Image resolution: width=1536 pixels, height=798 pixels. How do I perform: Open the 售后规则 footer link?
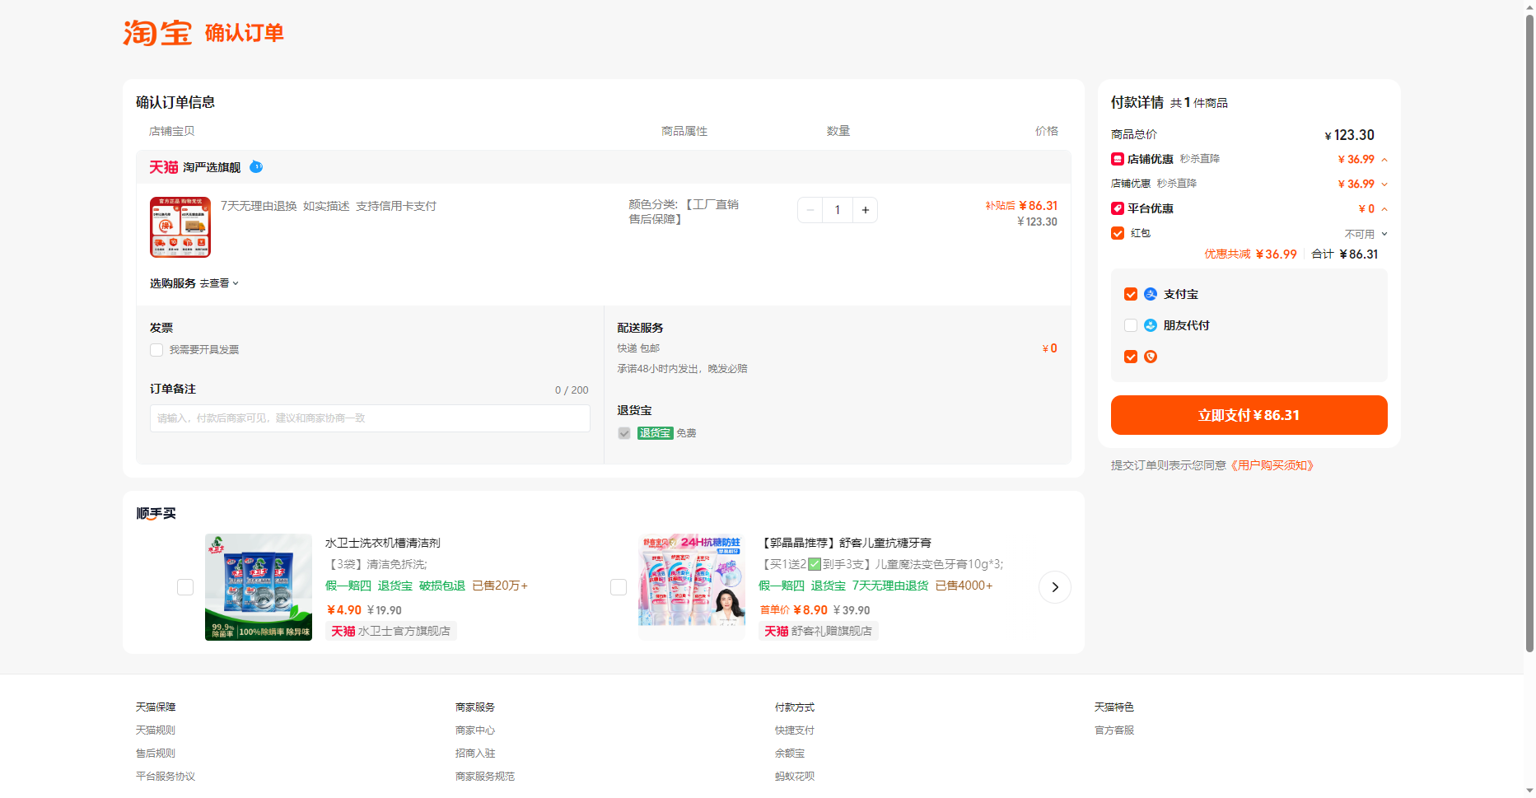tap(156, 754)
